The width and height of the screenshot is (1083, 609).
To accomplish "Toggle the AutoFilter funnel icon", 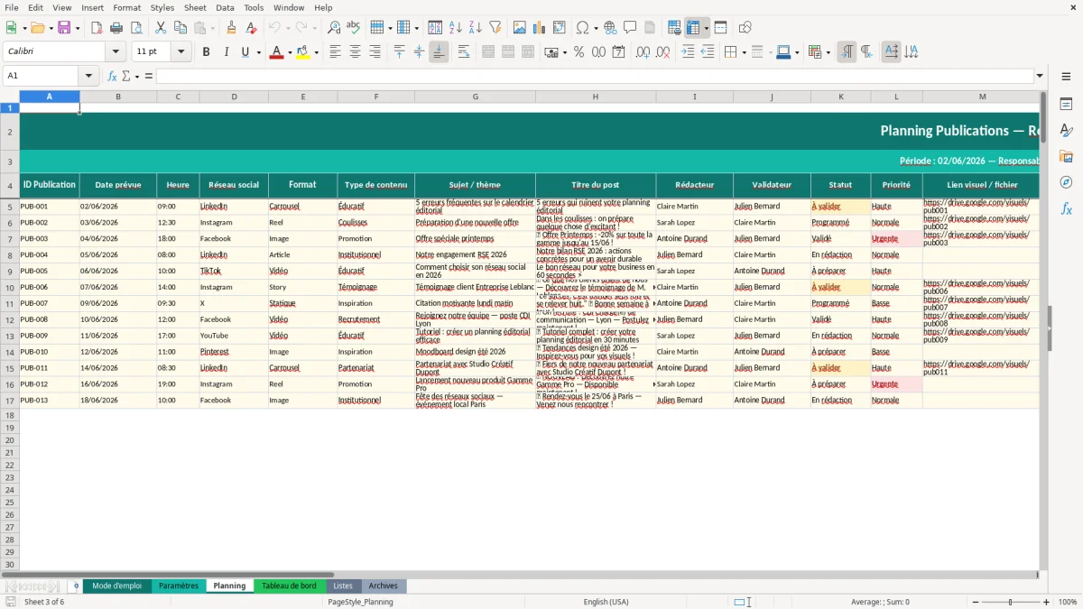I will point(495,28).
